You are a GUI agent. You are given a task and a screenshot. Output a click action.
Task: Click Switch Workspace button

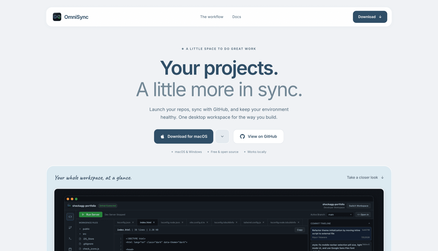coord(359,206)
